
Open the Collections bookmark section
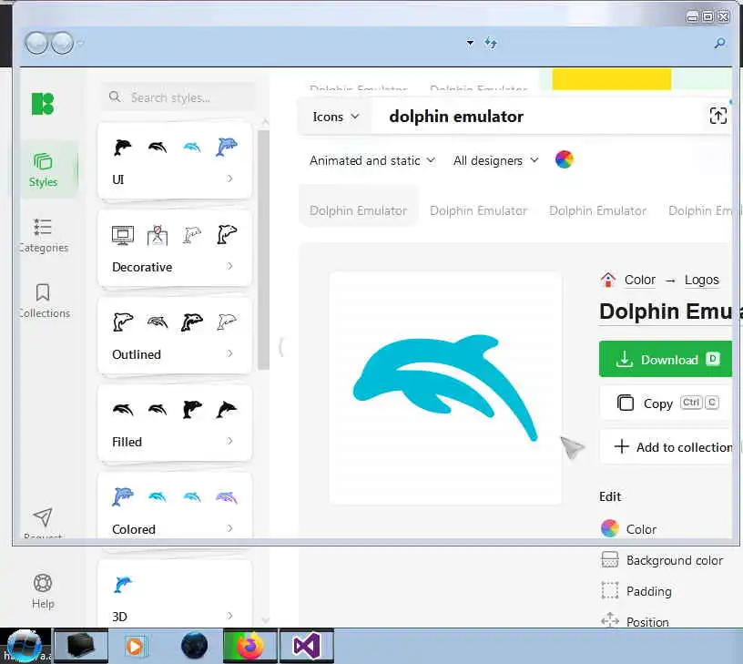(43, 301)
